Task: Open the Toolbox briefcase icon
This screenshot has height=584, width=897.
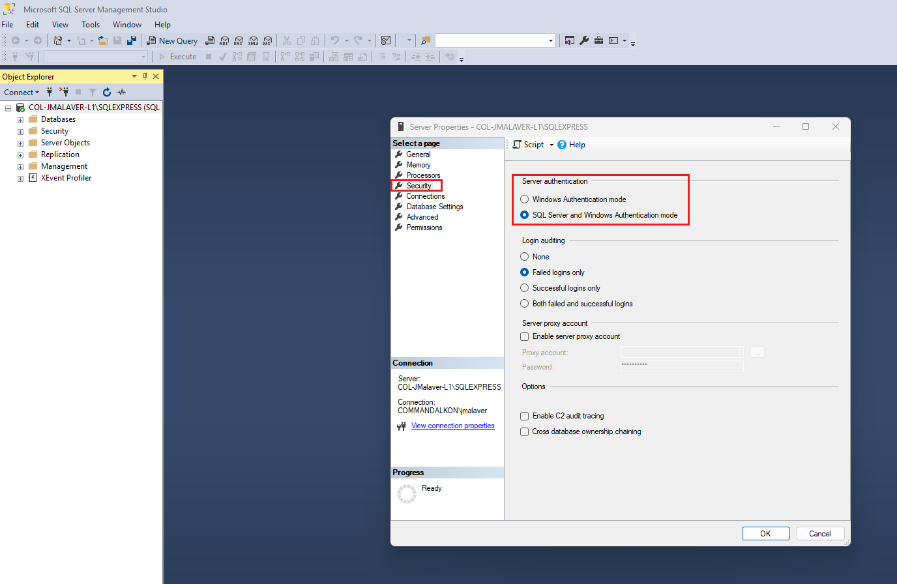Action: tap(598, 40)
